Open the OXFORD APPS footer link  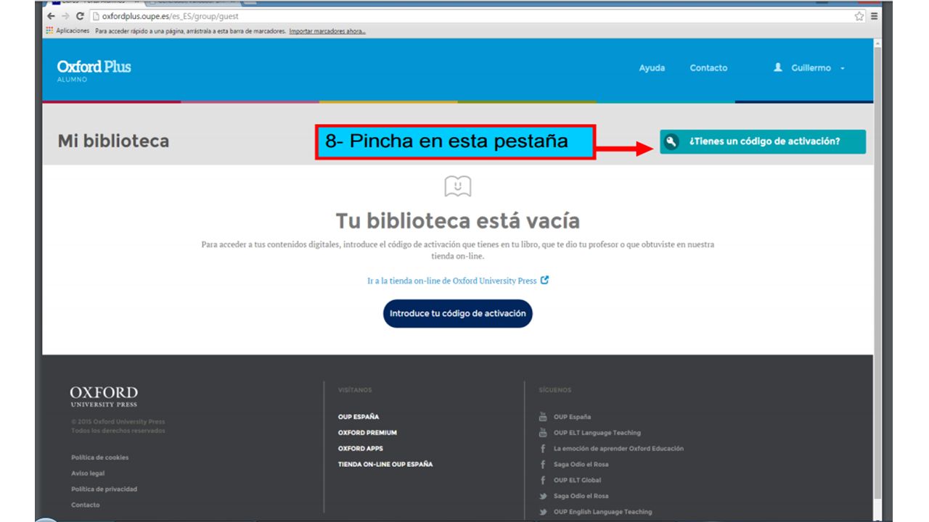361,449
